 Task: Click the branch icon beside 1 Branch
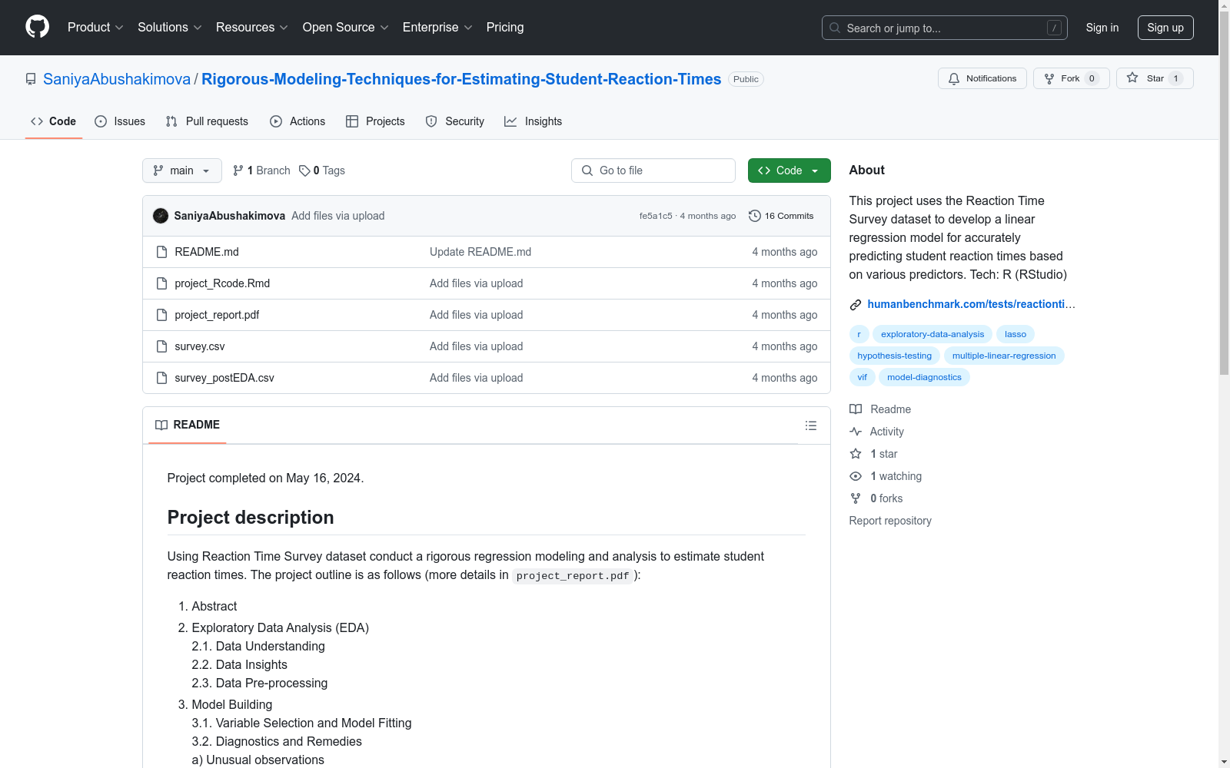click(238, 170)
